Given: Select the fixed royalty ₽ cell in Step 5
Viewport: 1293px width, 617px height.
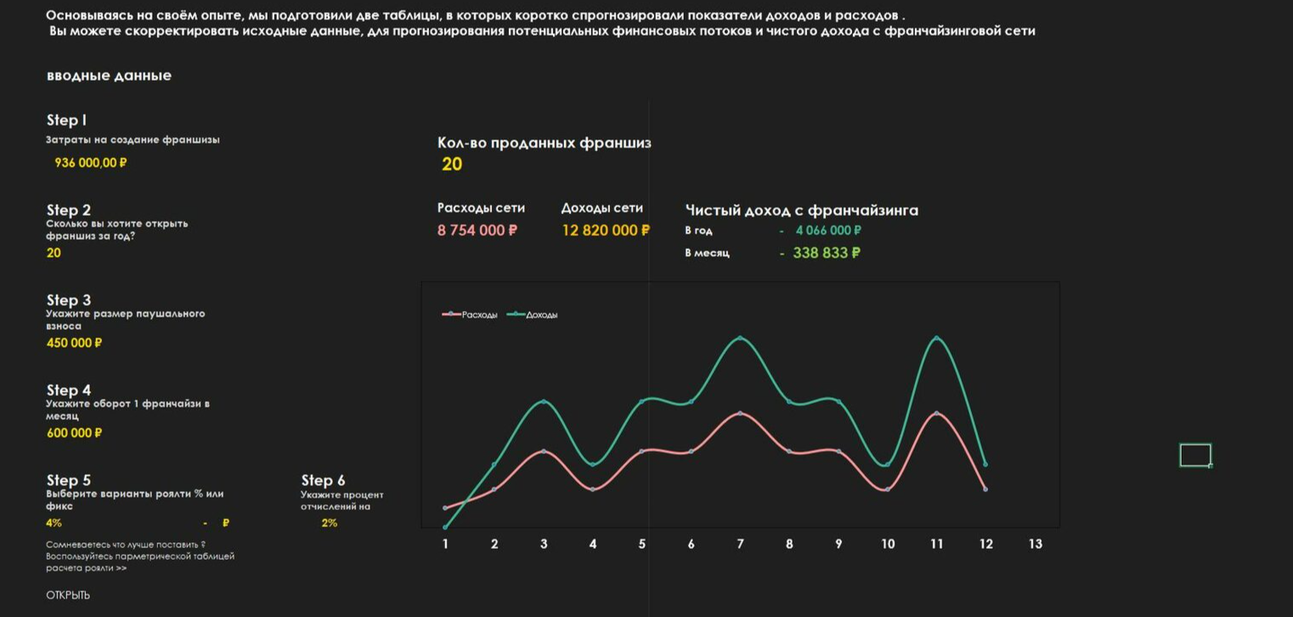Looking at the screenshot, I should 217,523.
